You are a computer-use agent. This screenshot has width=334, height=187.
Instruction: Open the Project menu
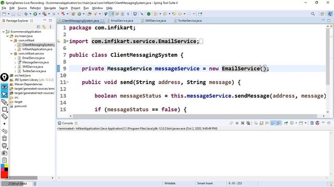coord(75,8)
